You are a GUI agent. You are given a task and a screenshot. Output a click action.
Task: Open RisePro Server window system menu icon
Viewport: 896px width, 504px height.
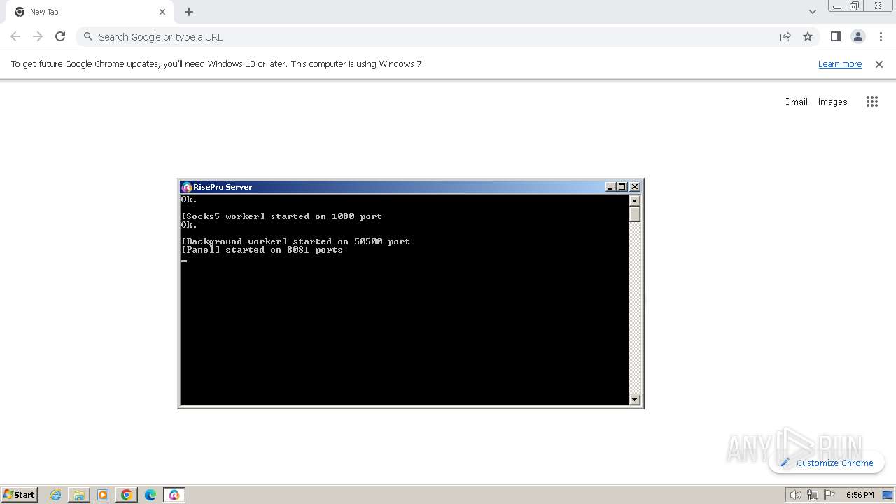[186, 187]
